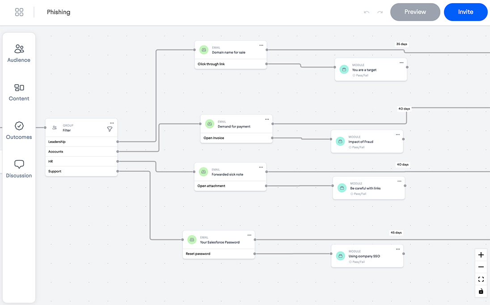The width and height of the screenshot is (490, 305).
Task: Open the Discussion panel
Action: [19, 169]
